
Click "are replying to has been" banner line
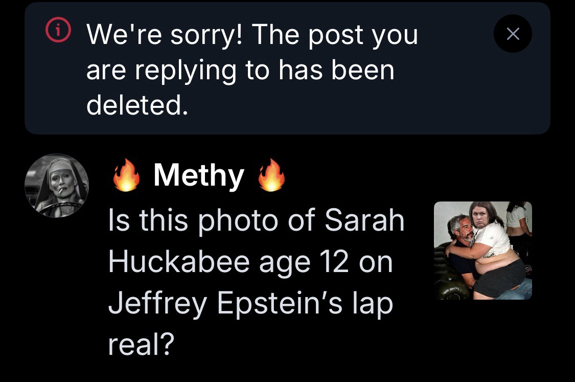tap(240, 70)
